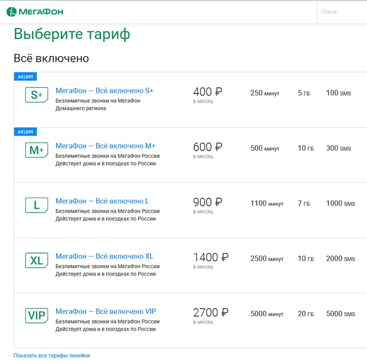Click 1000 SMS value
Image resolution: width=367 pixels, height=362 pixels.
coord(341,203)
